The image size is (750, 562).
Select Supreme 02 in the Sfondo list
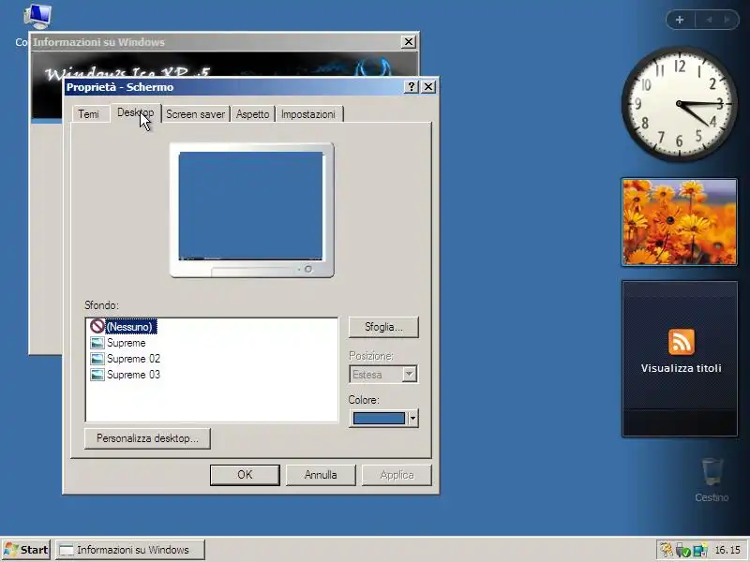click(x=133, y=359)
